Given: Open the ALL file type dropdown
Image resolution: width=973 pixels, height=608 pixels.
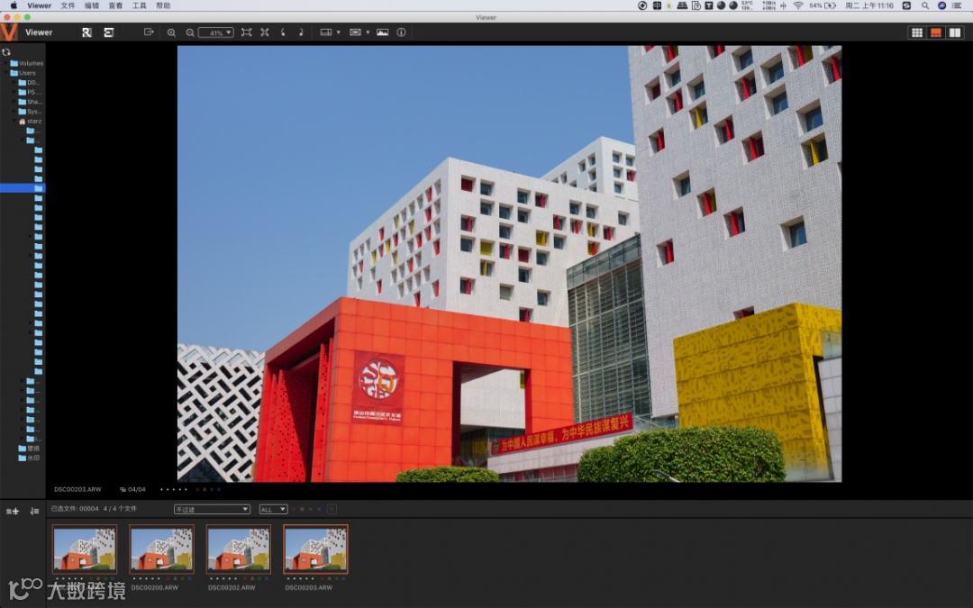Looking at the screenshot, I should [x=273, y=509].
